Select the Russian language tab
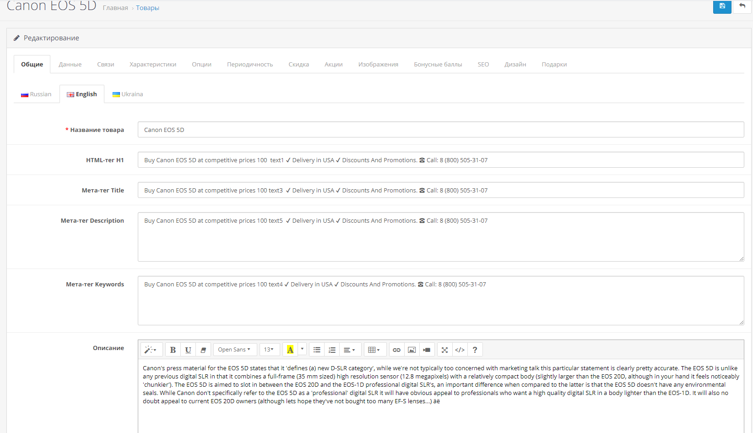This screenshot has width=753, height=433. click(x=37, y=94)
